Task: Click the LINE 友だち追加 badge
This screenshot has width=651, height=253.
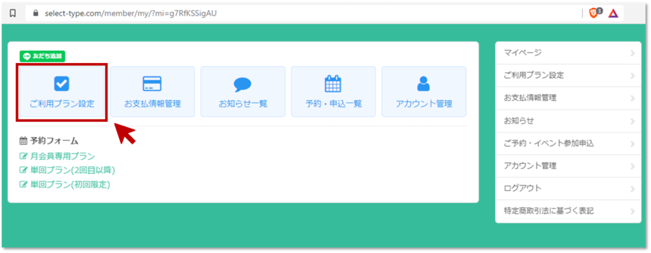Action: click(x=43, y=56)
